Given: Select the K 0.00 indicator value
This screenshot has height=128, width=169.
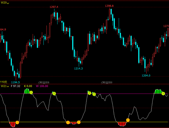Looking at the screenshot, I should 28,86.
